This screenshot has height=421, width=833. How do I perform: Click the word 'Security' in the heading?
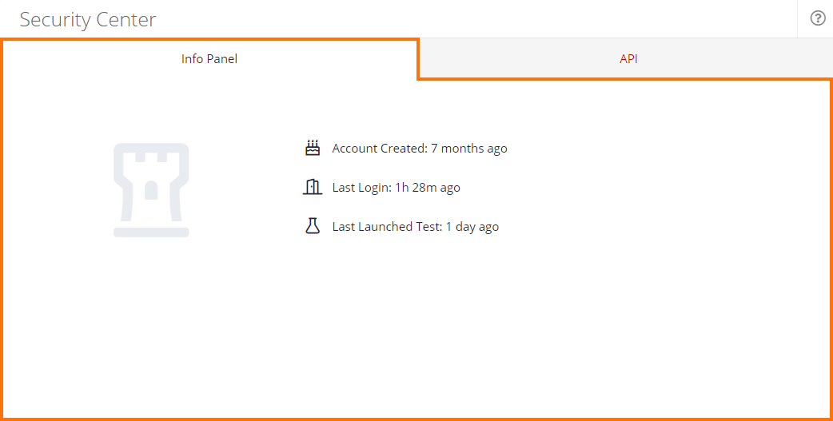tap(54, 19)
